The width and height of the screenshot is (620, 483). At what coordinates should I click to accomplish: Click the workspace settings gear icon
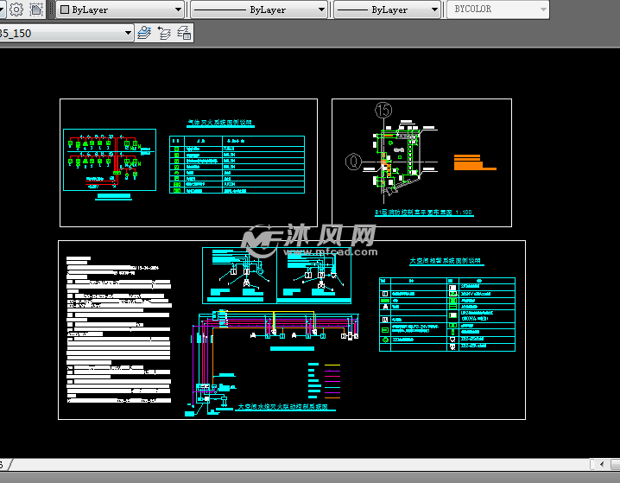(16, 10)
